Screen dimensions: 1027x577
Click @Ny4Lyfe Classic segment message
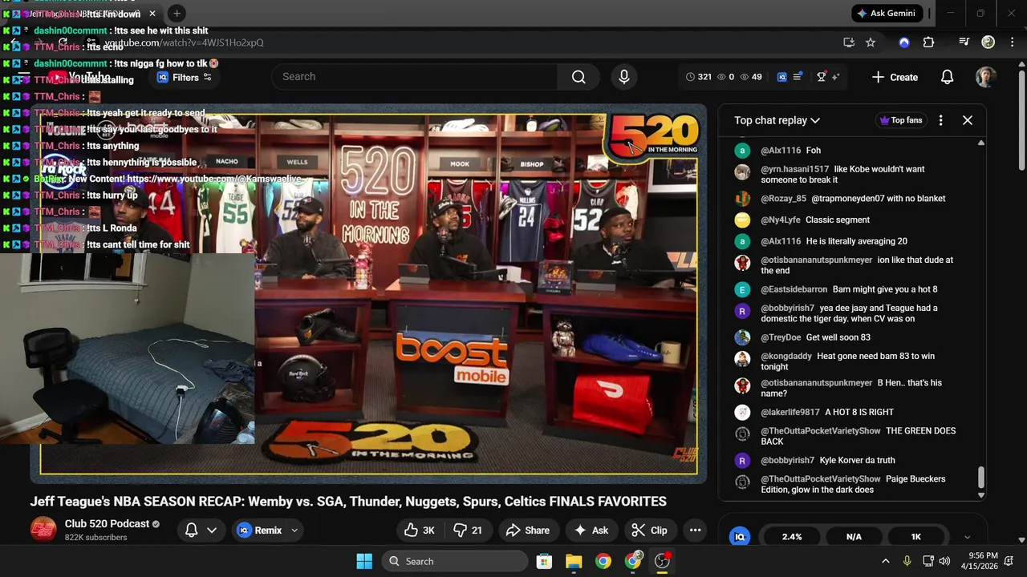[x=850, y=220]
